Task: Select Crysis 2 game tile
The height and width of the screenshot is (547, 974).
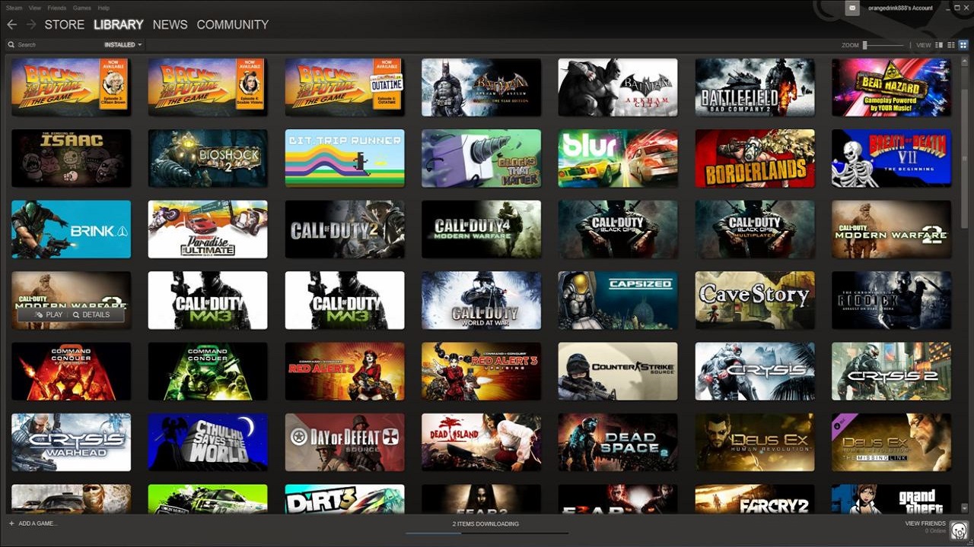Action: click(892, 372)
